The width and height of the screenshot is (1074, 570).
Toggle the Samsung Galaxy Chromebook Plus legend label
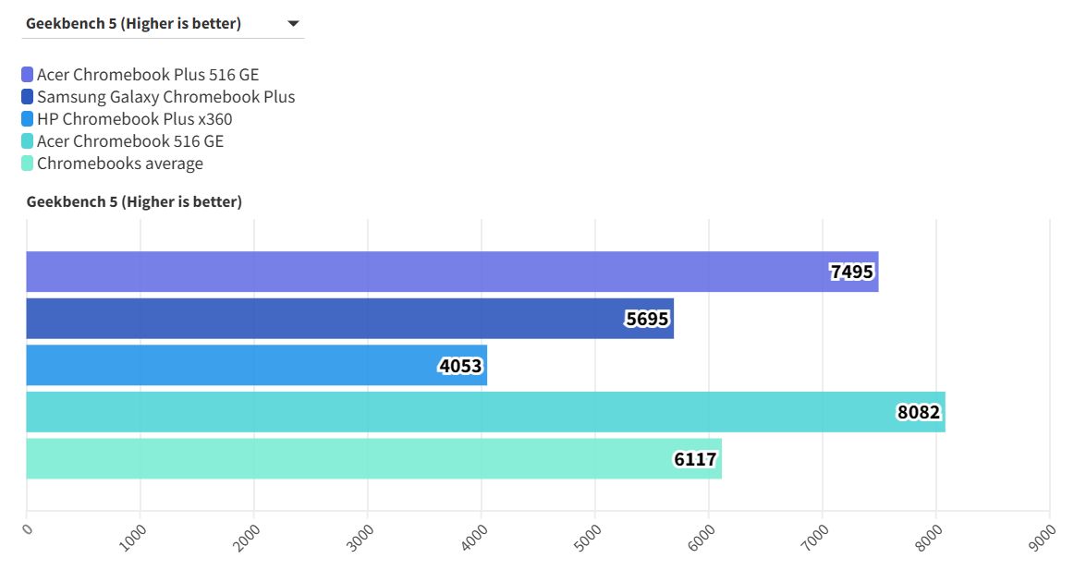(x=165, y=97)
